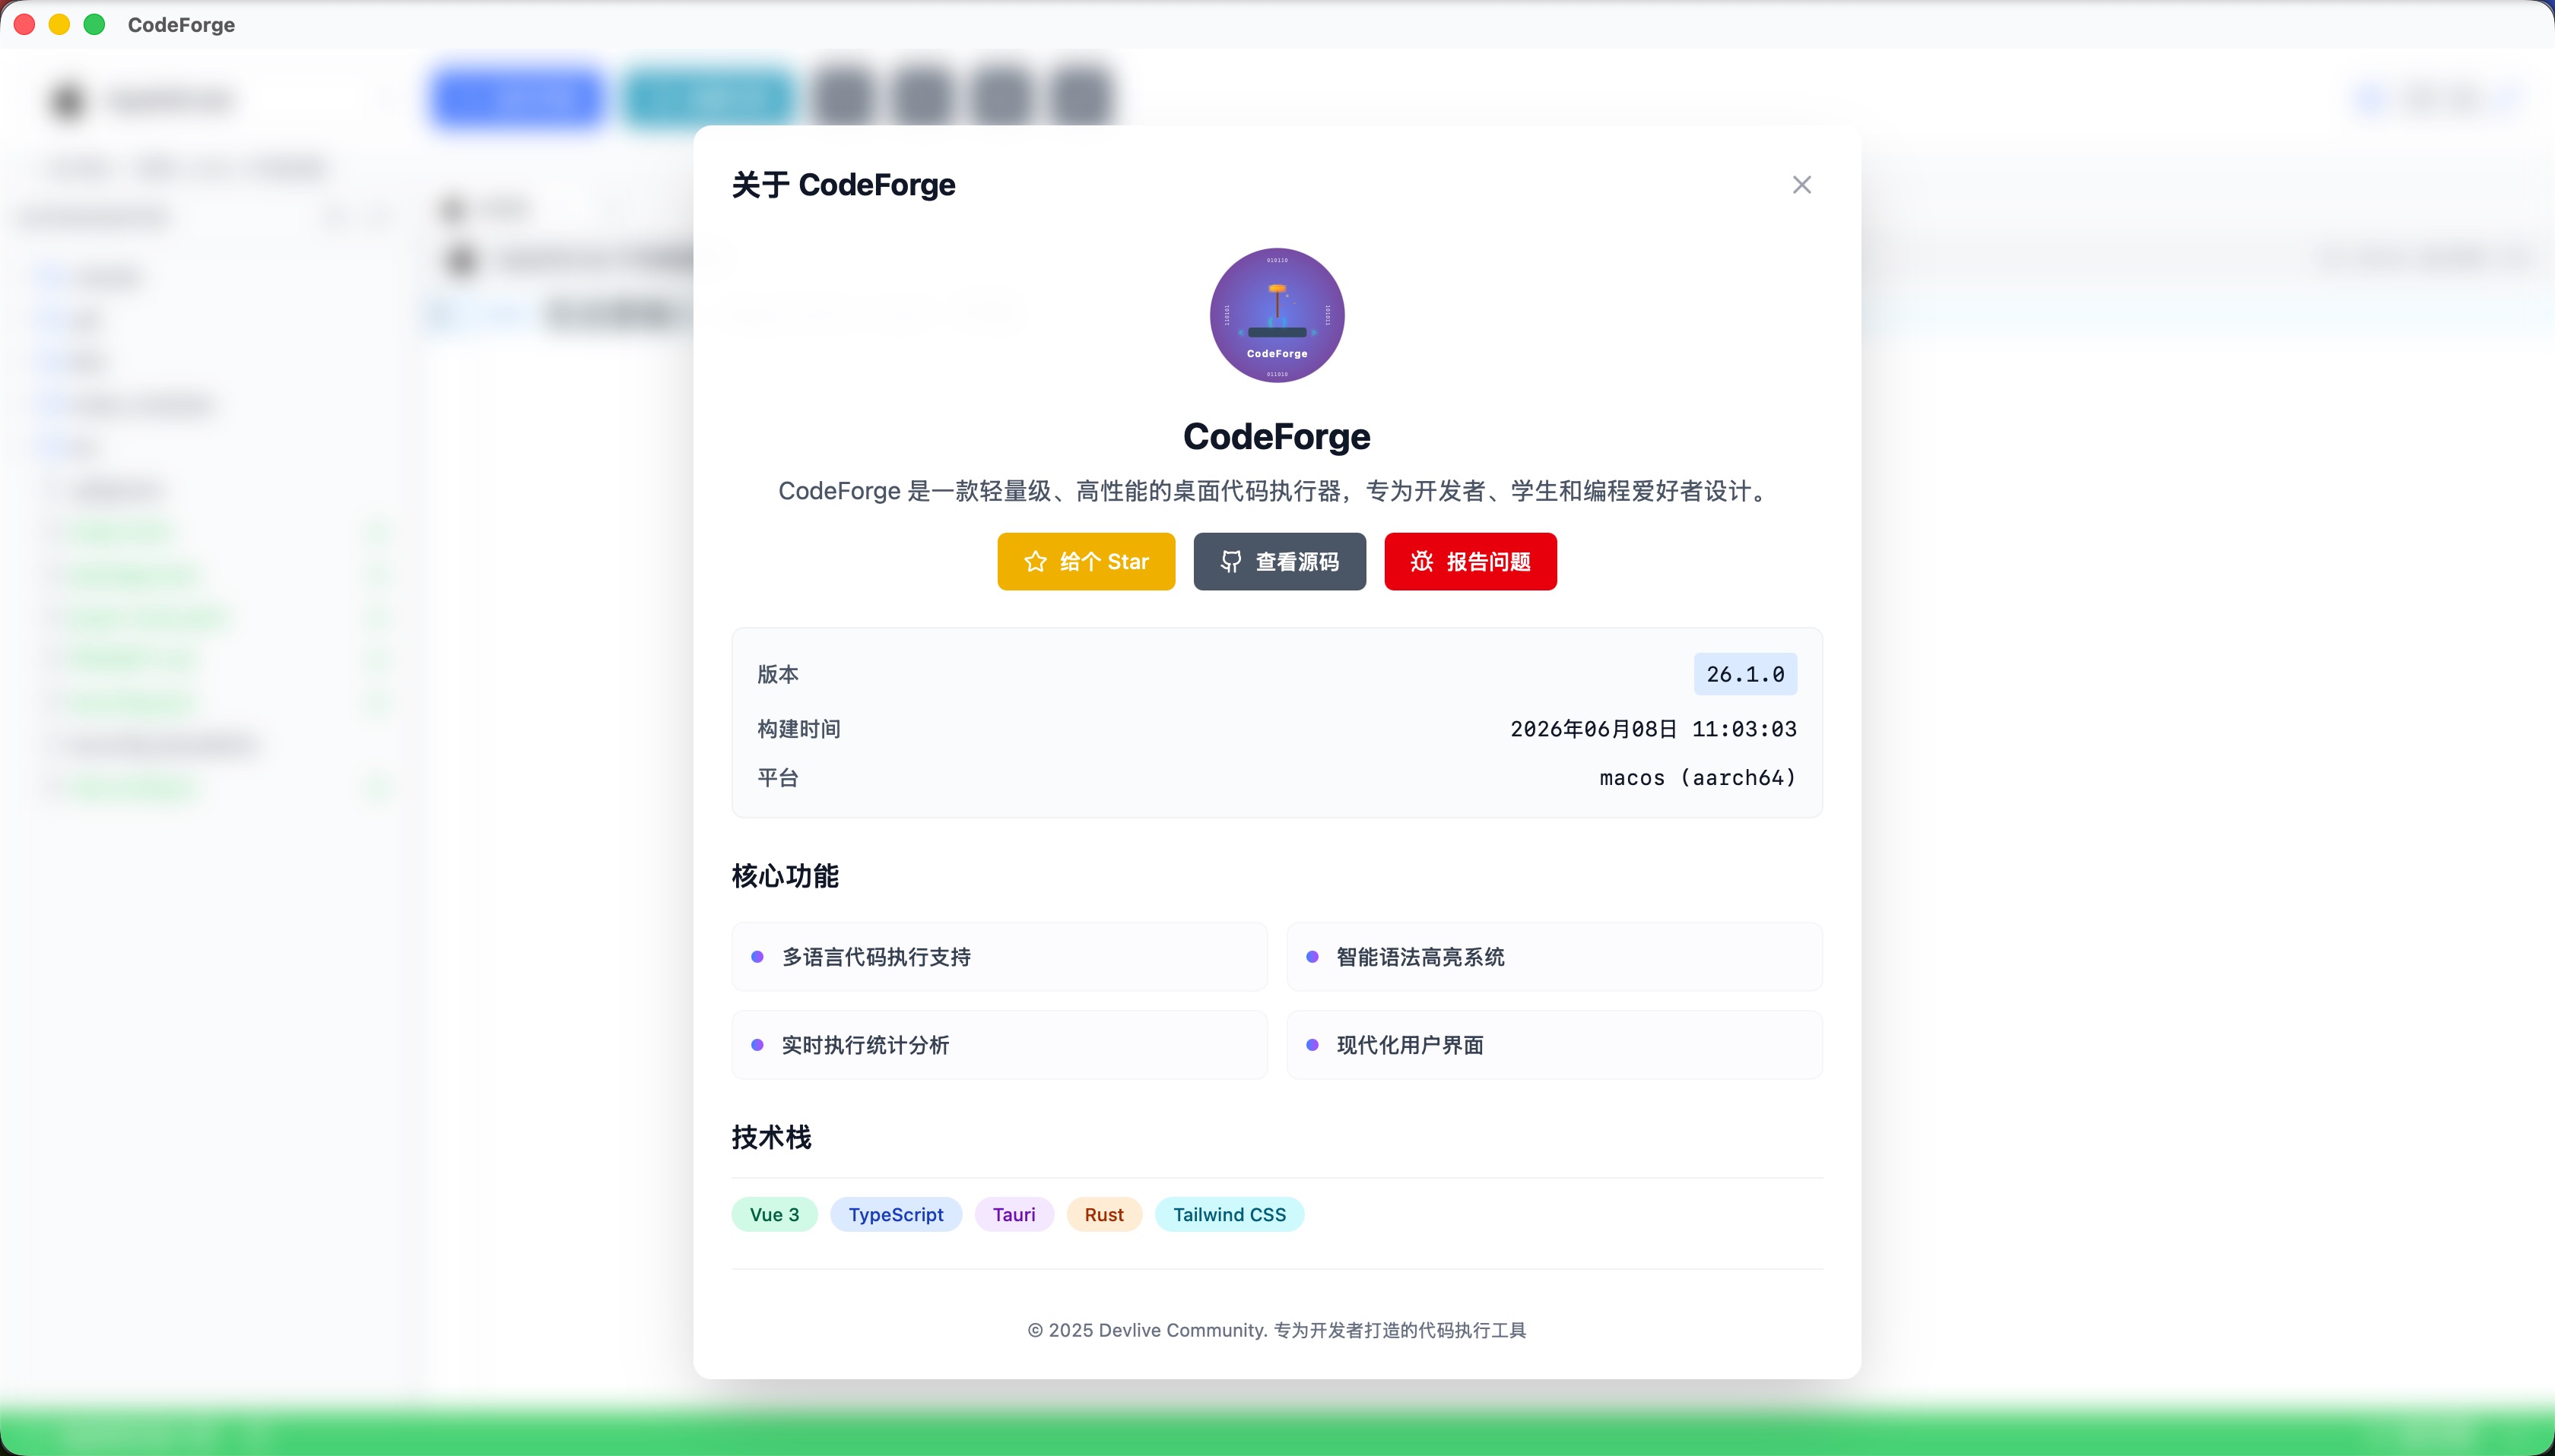Click the blurred blue toolbar button behind the dialog
The width and height of the screenshot is (2555, 1456).
(517, 98)
